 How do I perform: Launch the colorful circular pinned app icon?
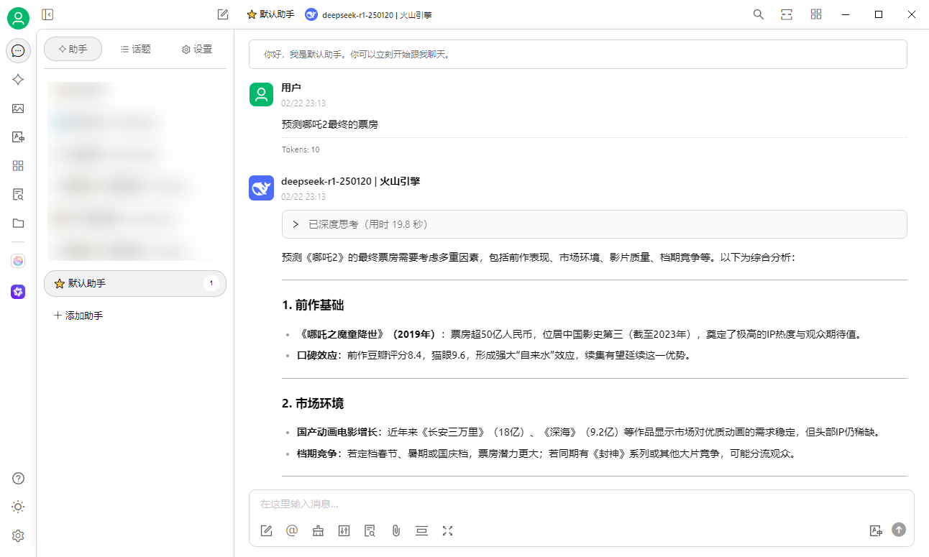[18, 261]
